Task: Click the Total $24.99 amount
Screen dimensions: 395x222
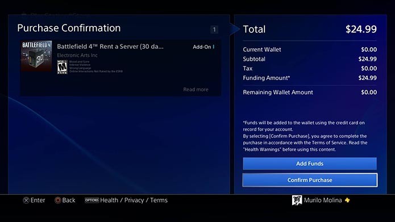Action: click(361, 29)
